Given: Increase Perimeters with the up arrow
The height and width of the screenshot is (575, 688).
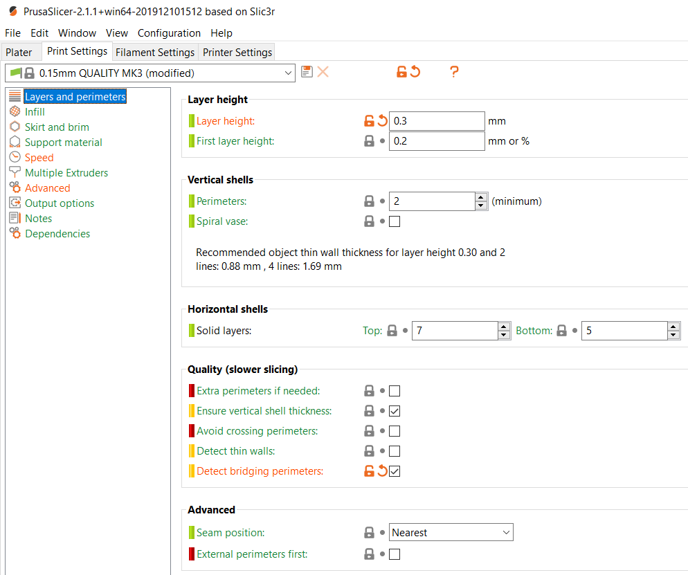Looking at the screenshot, I should 481,197.
